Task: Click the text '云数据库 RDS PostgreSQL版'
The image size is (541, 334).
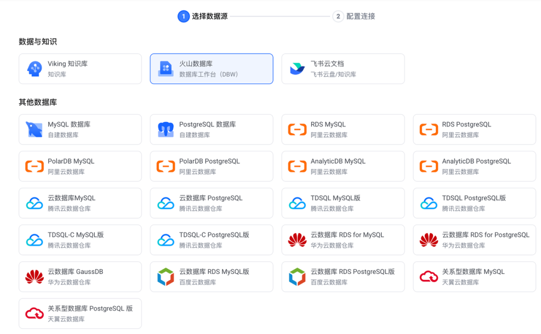Action: coord(353,272)
